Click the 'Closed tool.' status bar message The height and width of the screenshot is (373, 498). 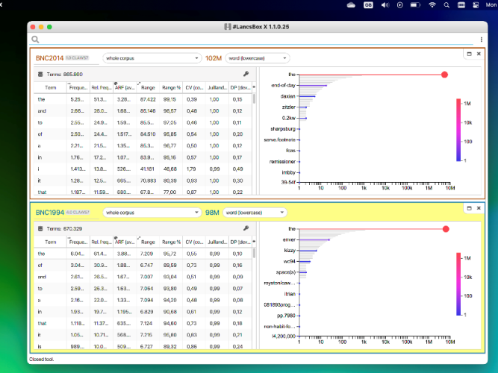[x=42, y=359]
